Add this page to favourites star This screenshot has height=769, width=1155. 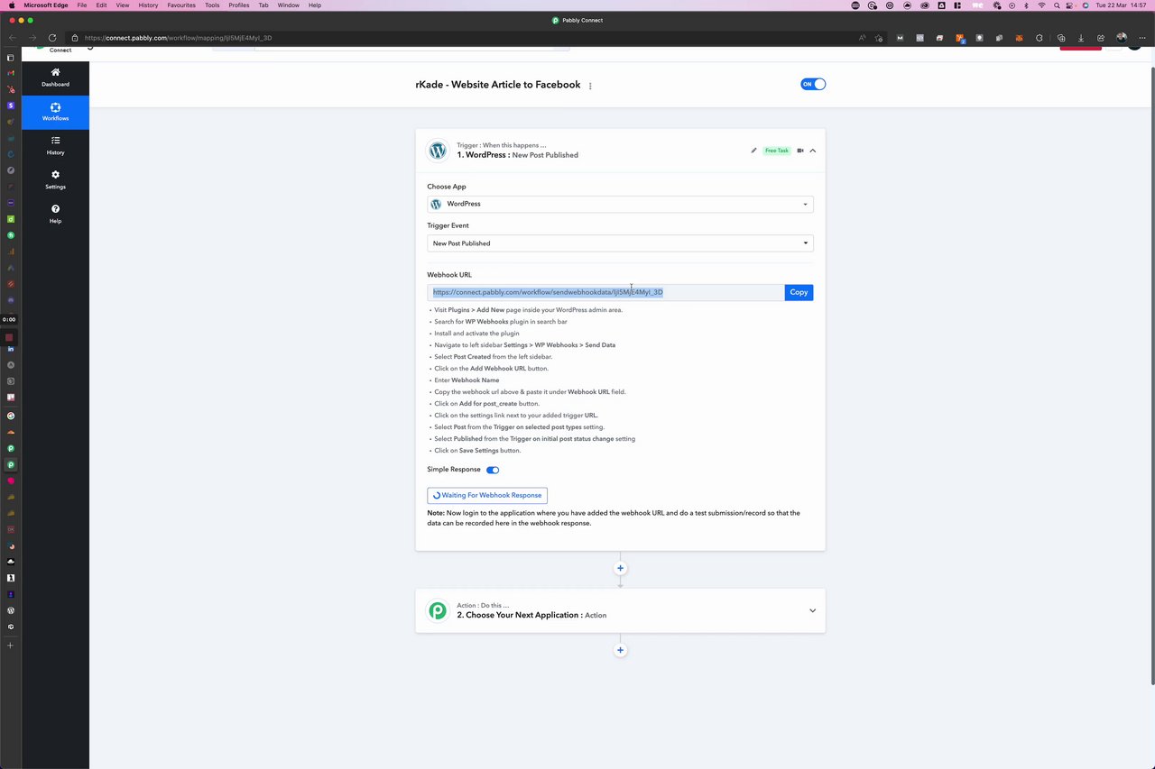tap(879, 38)
